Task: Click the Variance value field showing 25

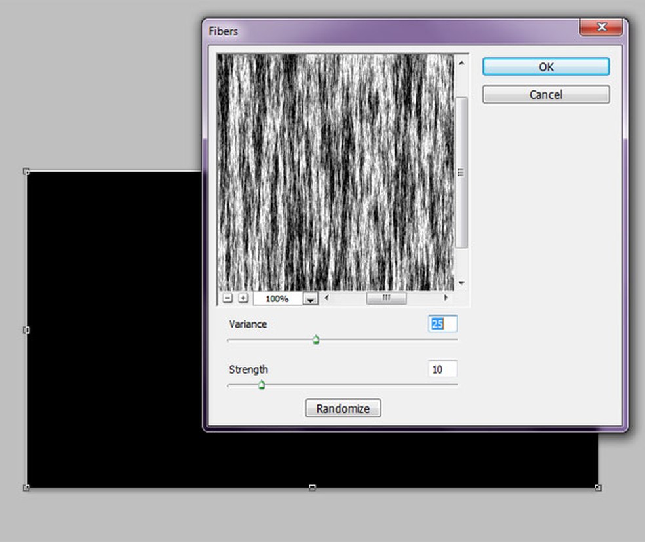Action: (442, 324)
